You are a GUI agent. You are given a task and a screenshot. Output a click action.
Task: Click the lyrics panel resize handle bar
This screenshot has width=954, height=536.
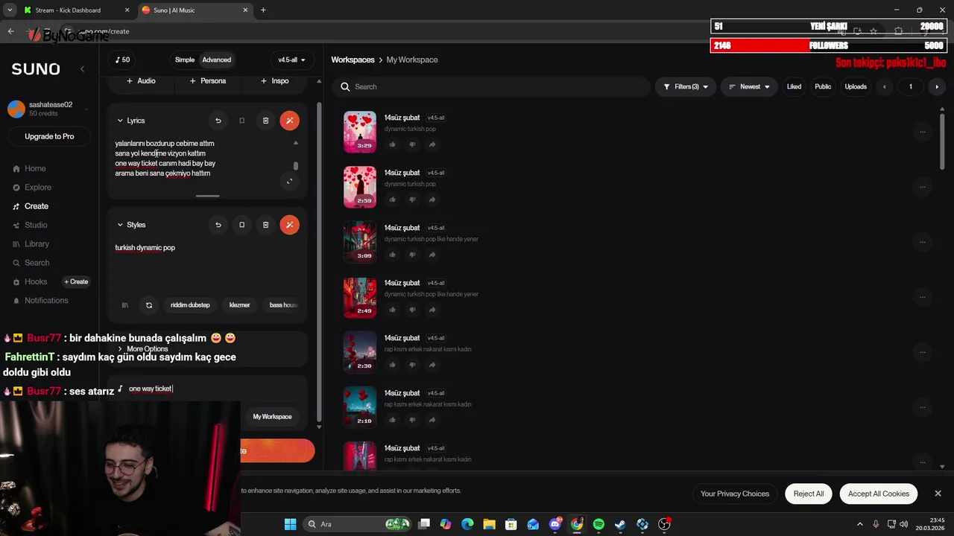click(x=207, y=197)
